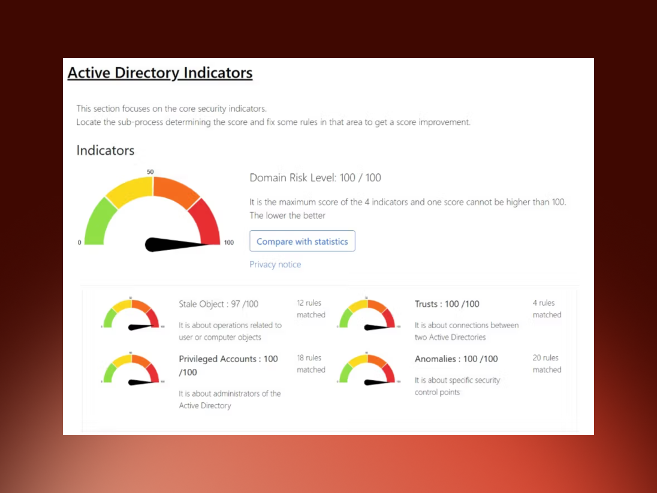This screenshot has height=493, width=657.
Task: Click the description about administrators of Active Directory
Action: (x=230, y=399)
